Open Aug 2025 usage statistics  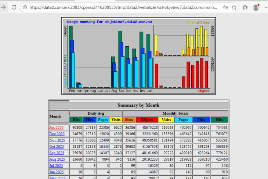(x=57, y=160)
